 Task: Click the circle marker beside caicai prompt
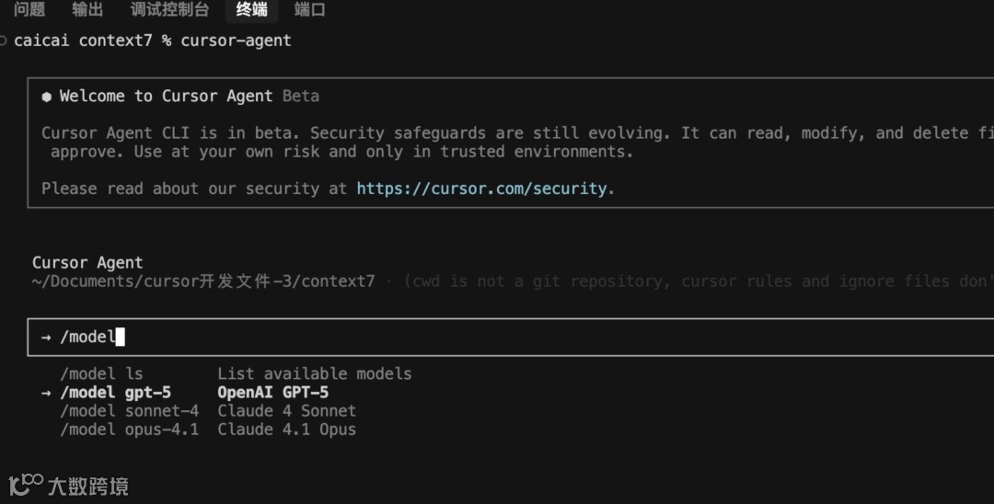click(x=4, y=40)
